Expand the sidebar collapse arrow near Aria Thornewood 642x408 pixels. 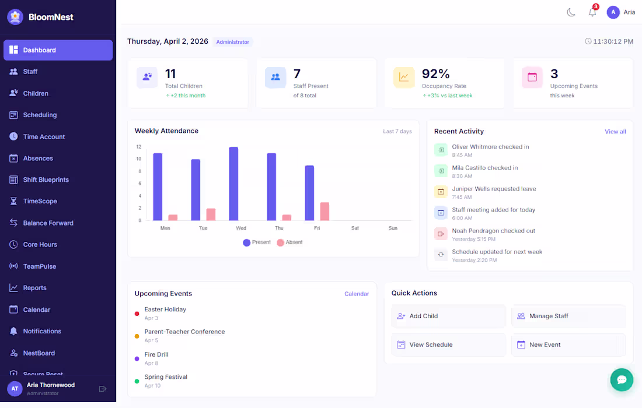point(103,388)
